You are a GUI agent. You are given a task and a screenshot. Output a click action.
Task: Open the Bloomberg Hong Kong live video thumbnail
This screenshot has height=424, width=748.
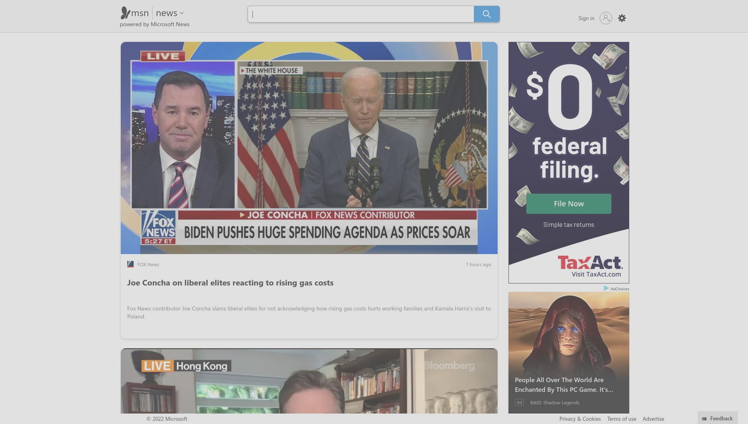point(309,381)
